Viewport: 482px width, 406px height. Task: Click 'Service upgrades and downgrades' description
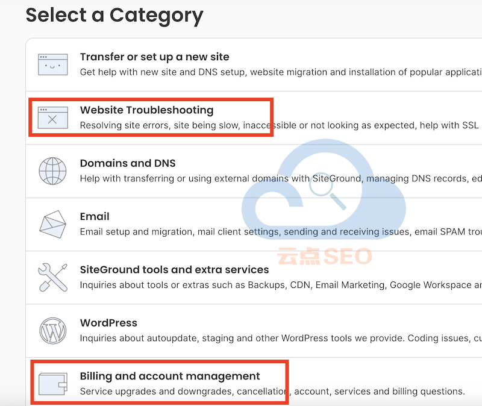(x=272, y=392)
